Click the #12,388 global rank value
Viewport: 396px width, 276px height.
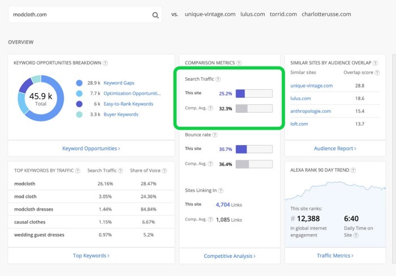click(305, 218)
